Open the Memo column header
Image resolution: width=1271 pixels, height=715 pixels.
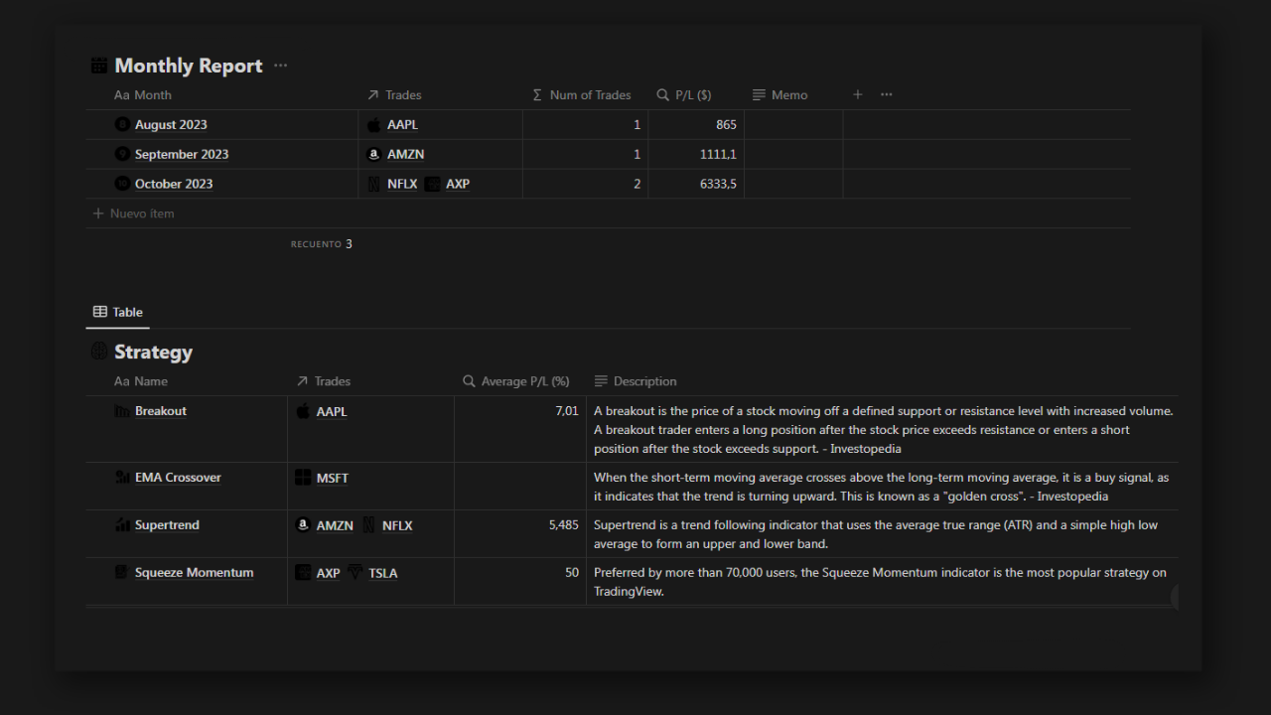coord(780,95)
